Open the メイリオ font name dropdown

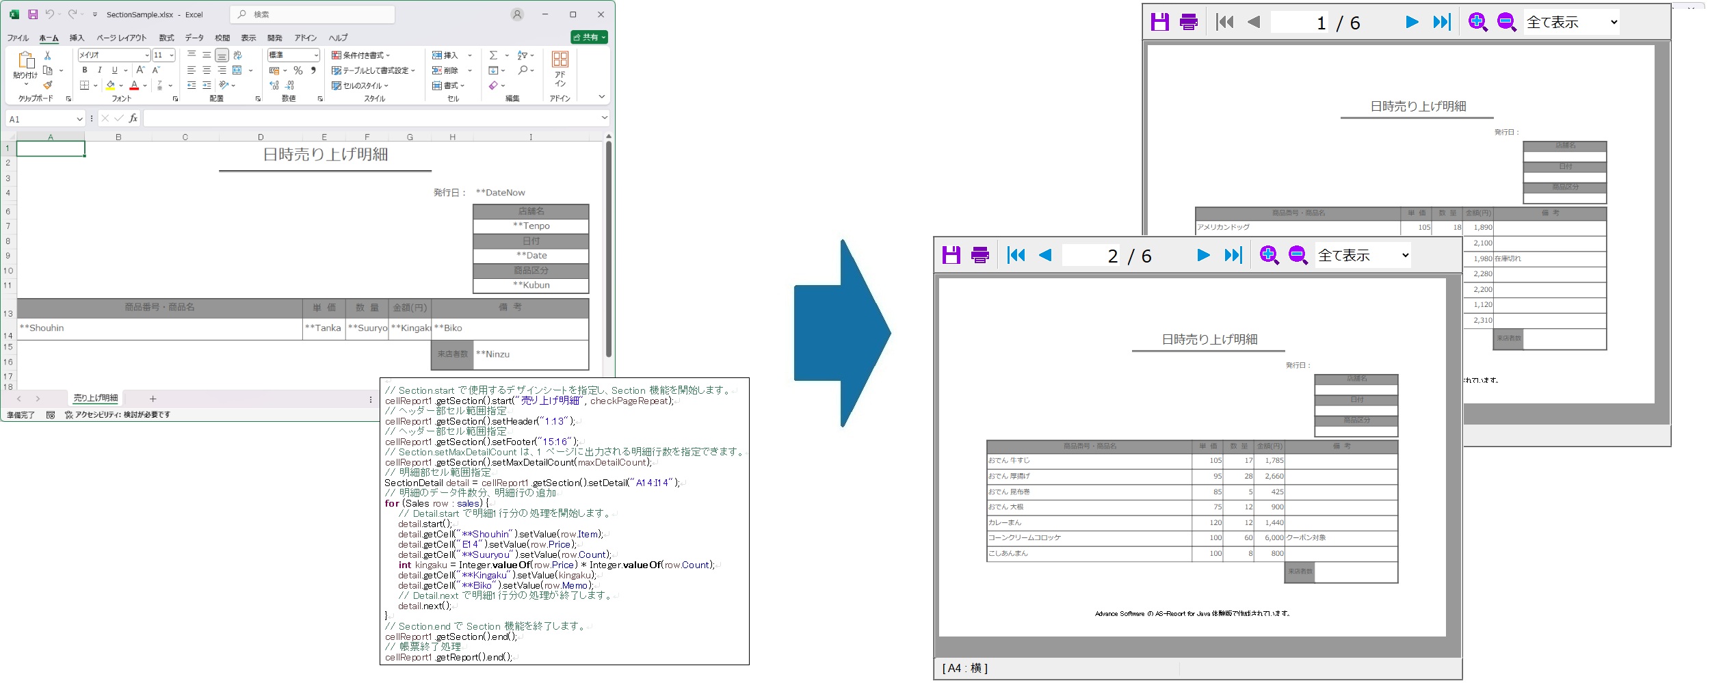146,55
